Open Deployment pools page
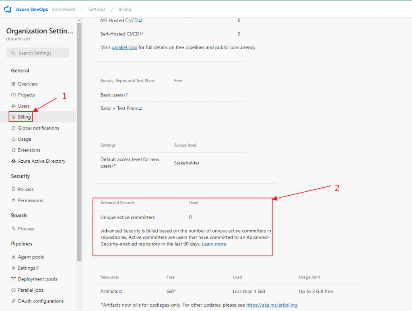This screenshot has width=412, height=311. point(37,279)
